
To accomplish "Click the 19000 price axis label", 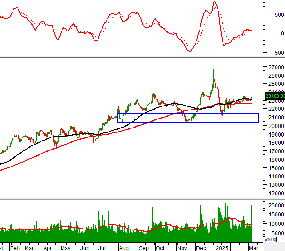I will pos(276,135).
